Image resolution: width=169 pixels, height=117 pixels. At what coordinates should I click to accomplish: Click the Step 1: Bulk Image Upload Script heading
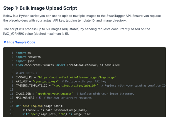click(40, 8)
